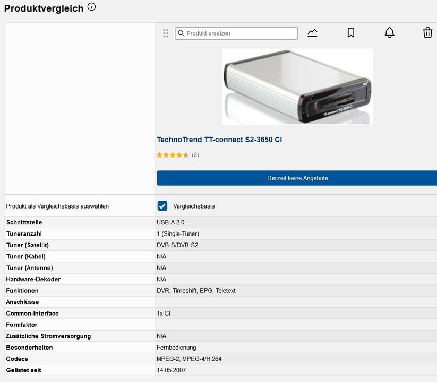The image size is (437, 382).
Task: Click the Vergleichsbasis checkbox label text
Action: click(194, 206)
